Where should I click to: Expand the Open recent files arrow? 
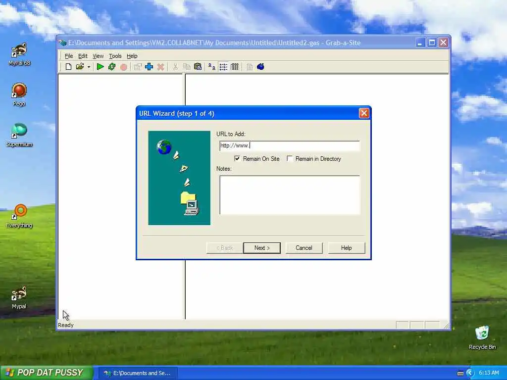(x=89, y=67)
